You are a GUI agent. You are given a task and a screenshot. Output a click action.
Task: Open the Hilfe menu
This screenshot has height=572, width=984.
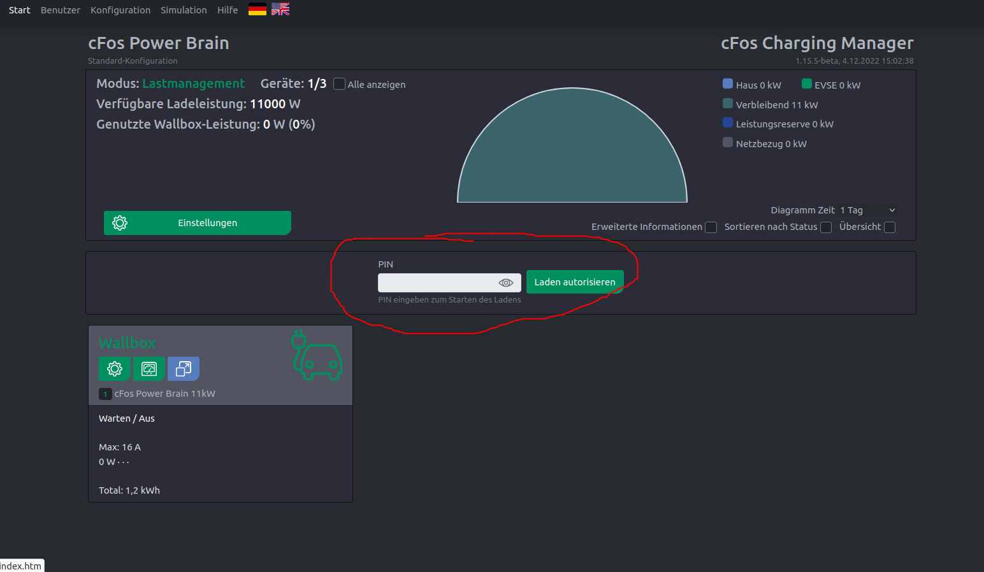click(x=228, y=10)
